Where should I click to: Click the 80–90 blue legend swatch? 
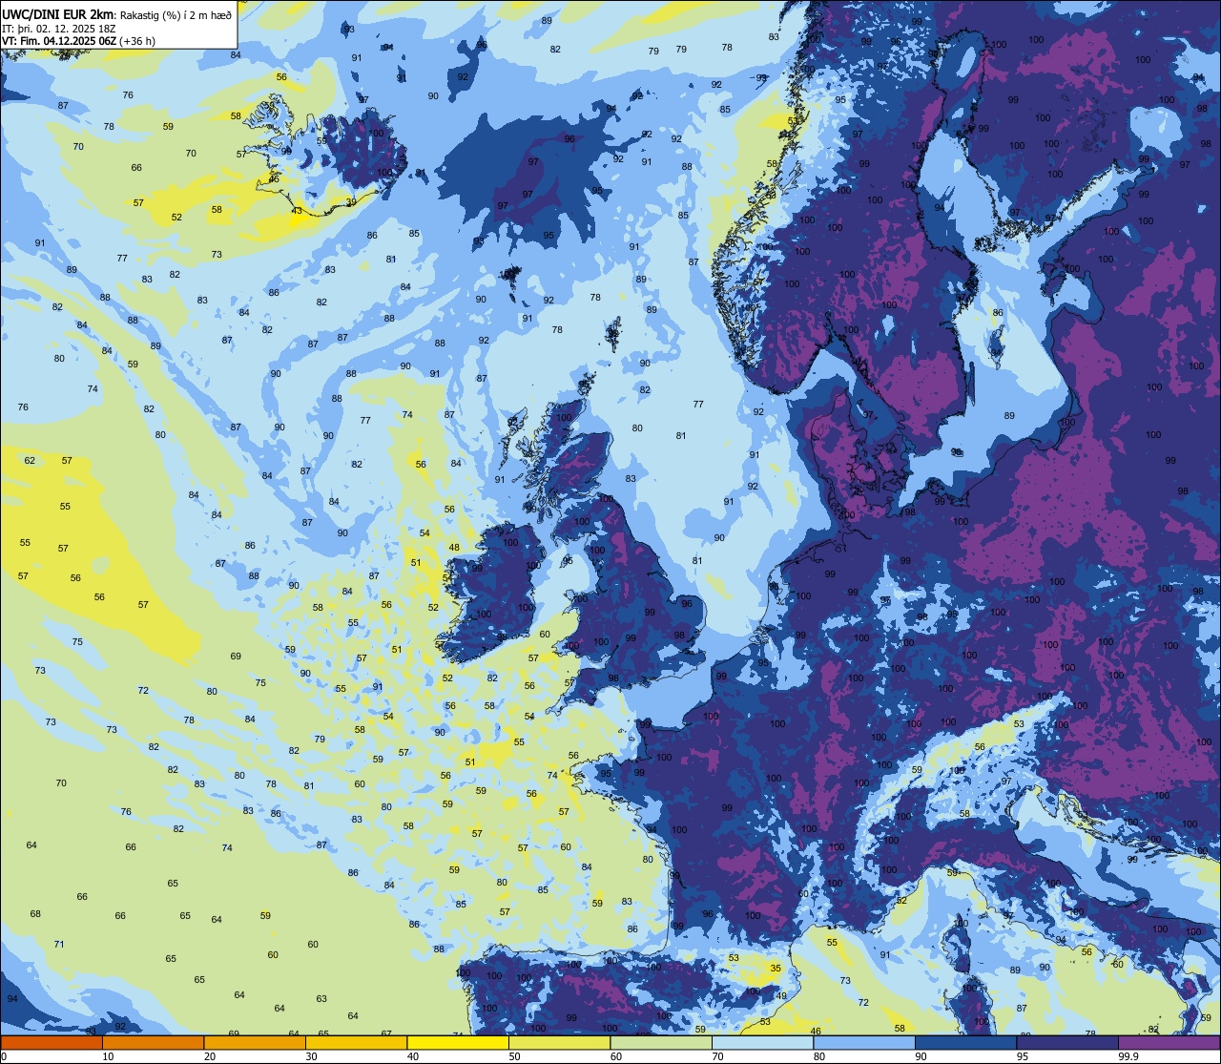[864, 1042]
